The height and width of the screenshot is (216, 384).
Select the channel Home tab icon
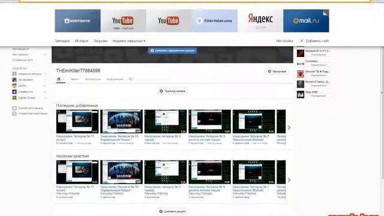[x=59, y=79]
